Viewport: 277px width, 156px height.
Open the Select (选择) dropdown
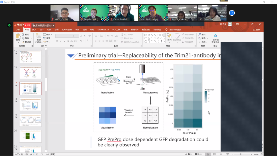pyautogui.click(x=203, y=42)
